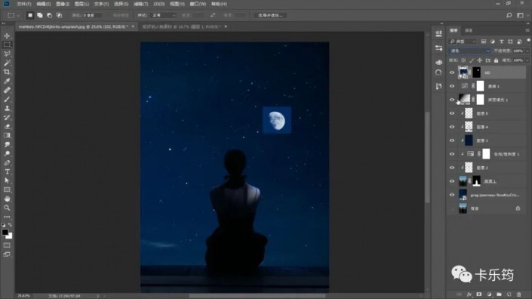This screenshot has height=299, width=532.
Task: Hide the Curves 1 adjustment layer
Action: pos(452,86)
